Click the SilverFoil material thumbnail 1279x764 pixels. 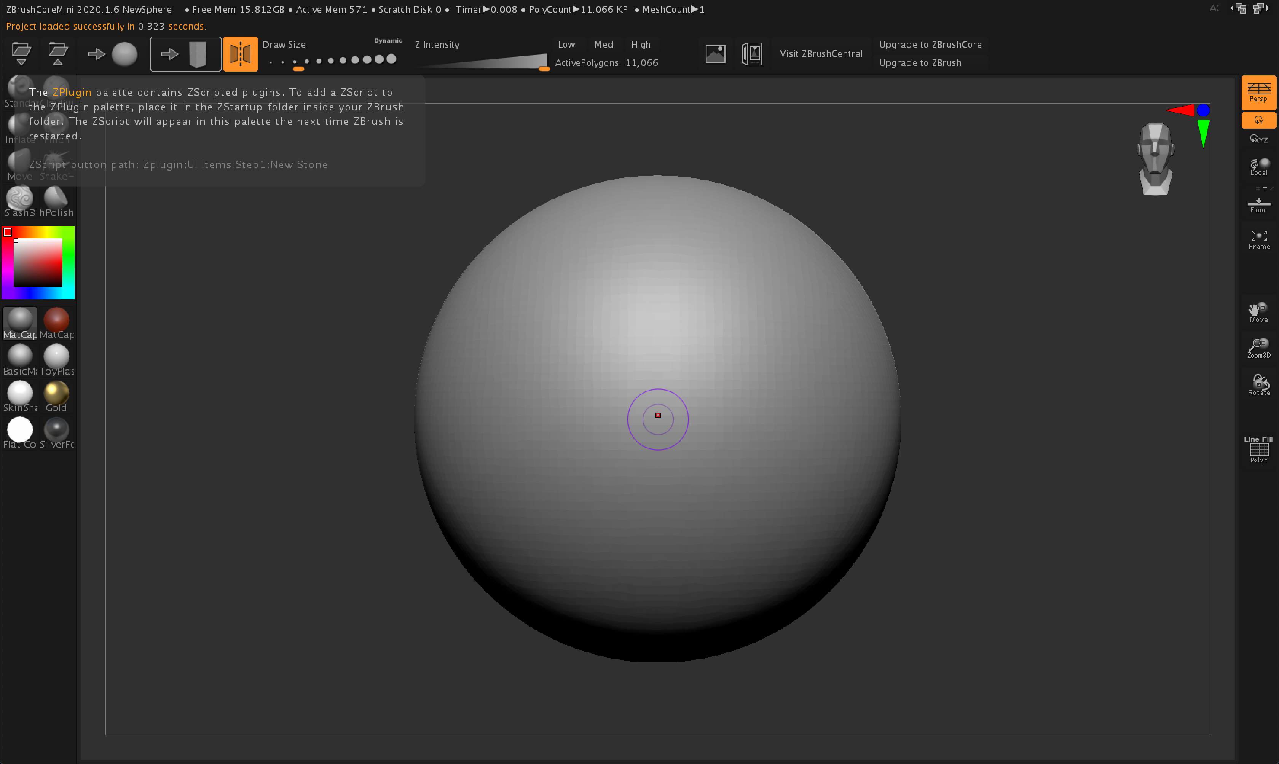56,428
